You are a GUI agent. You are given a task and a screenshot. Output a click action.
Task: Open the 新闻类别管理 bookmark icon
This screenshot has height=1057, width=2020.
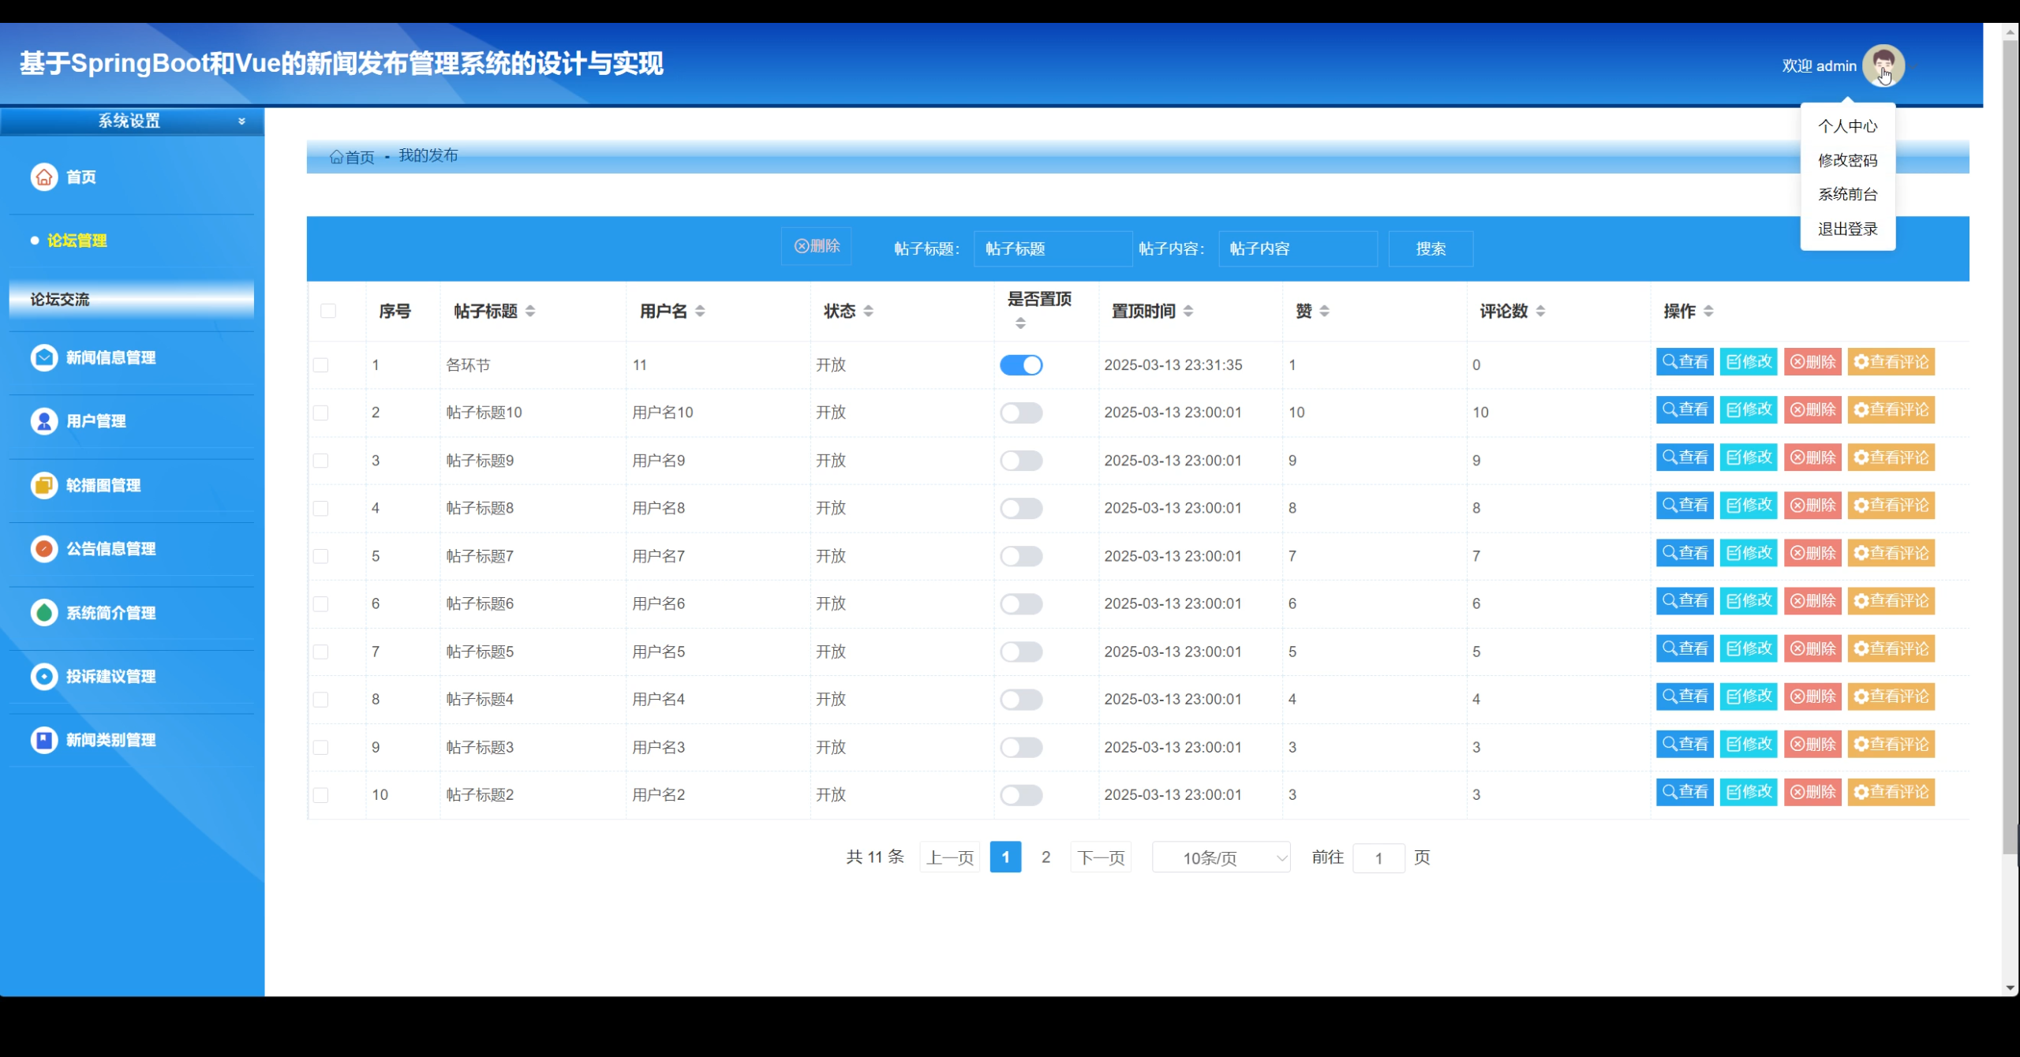pos(44,740)
